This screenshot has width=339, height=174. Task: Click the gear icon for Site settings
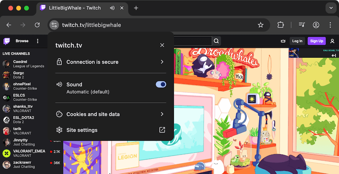tap(59, 130)
